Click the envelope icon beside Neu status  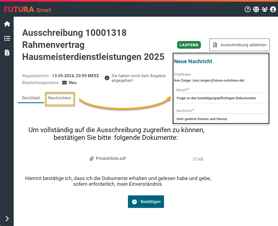point(65,83)
